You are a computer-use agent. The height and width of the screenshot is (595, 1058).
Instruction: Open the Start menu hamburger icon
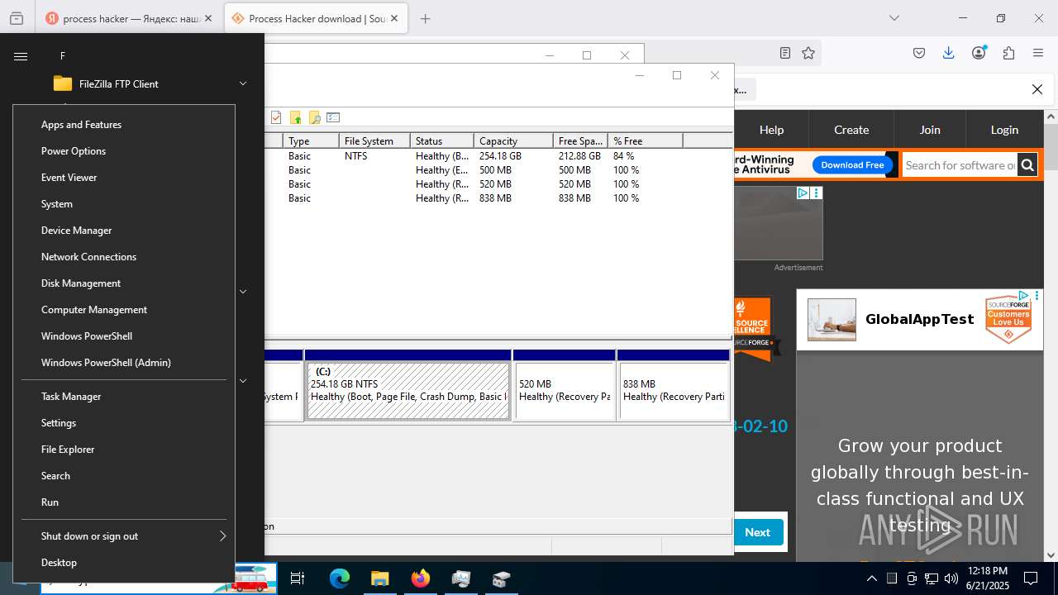pos(21,56)
